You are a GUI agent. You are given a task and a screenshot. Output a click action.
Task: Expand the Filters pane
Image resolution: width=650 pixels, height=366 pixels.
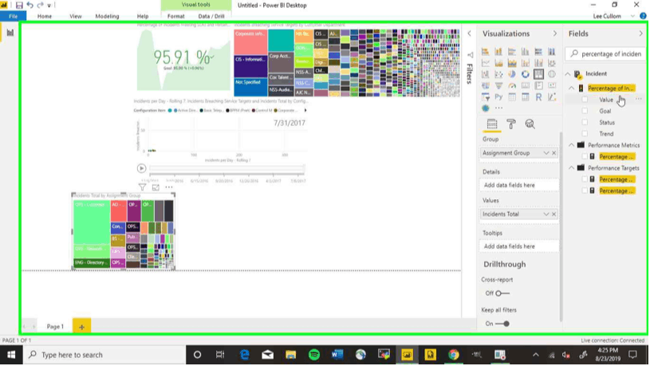(x=469, y=33)
